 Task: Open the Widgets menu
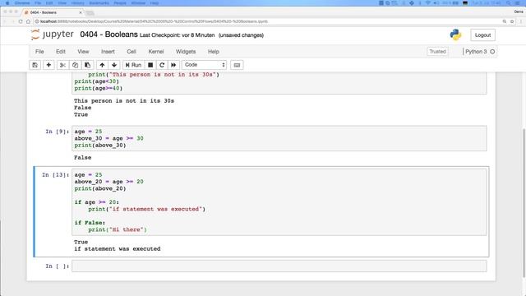pyautogui.click(x=186, y=52)
